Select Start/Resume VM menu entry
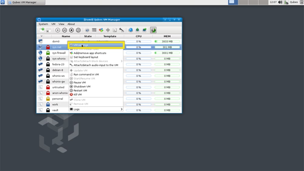The image size is (304, 171). click(96, 79)
